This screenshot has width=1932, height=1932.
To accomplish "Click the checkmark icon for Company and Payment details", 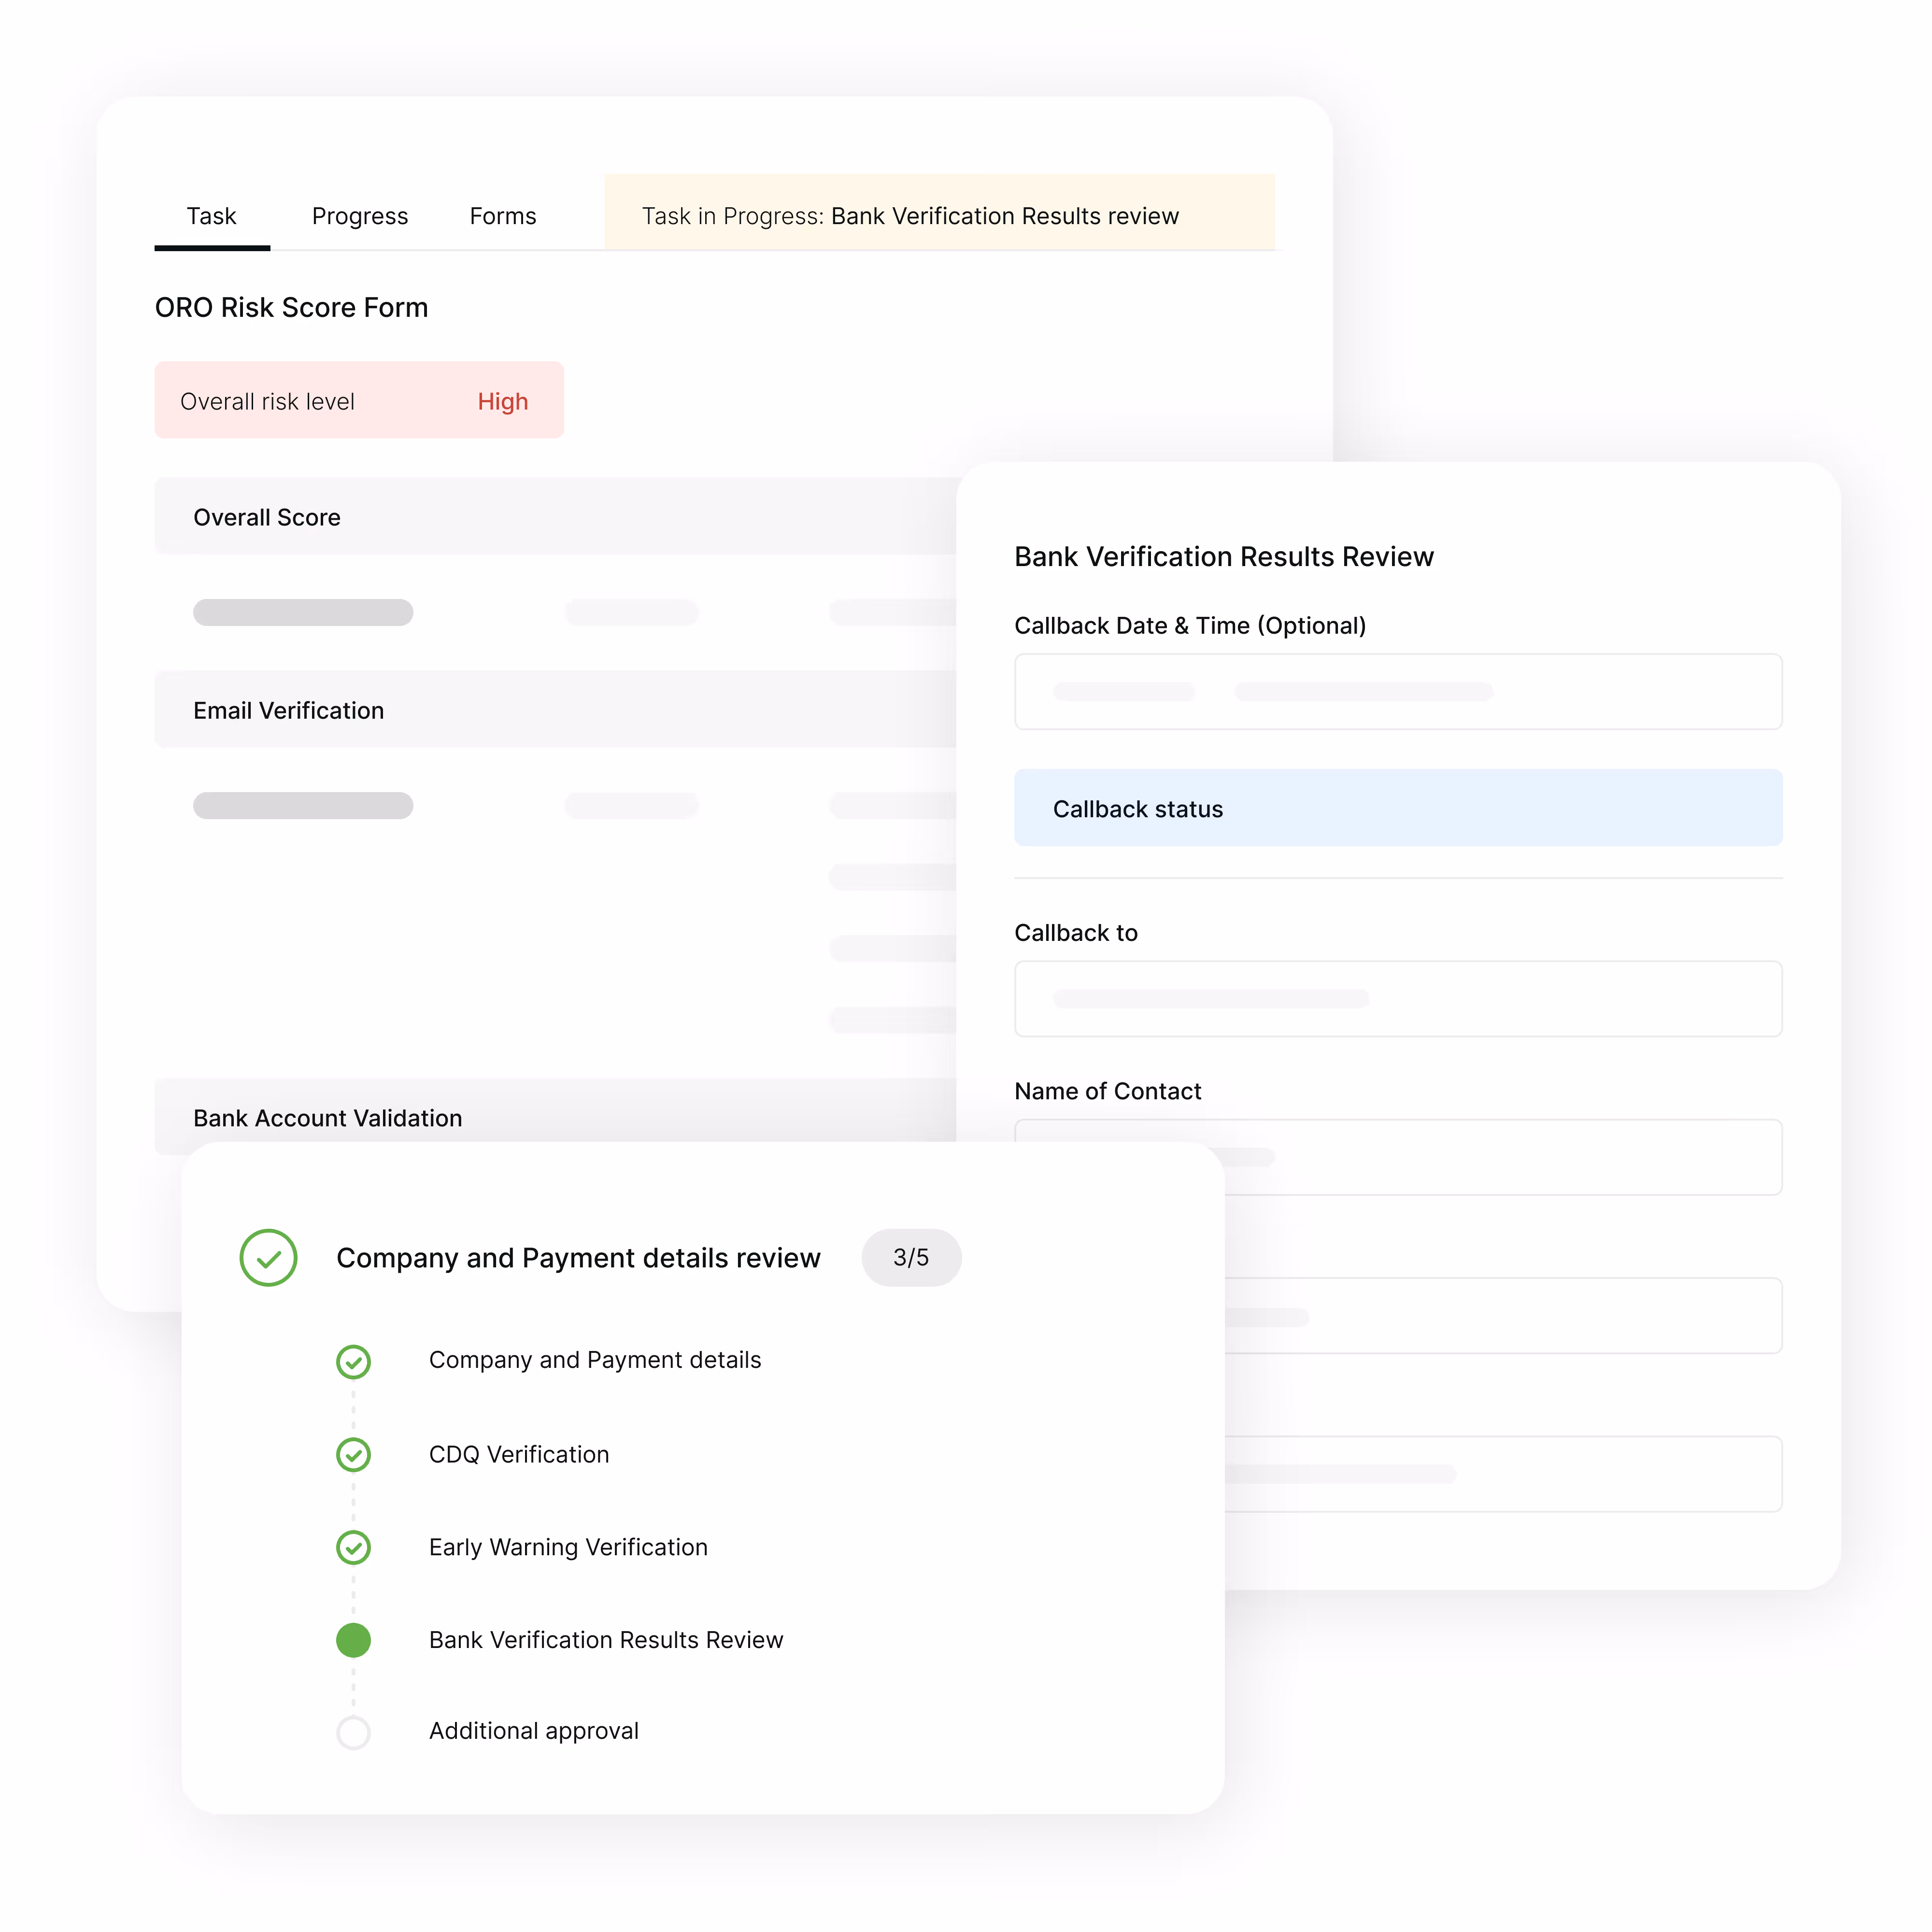I will [x=353, y=1361].
